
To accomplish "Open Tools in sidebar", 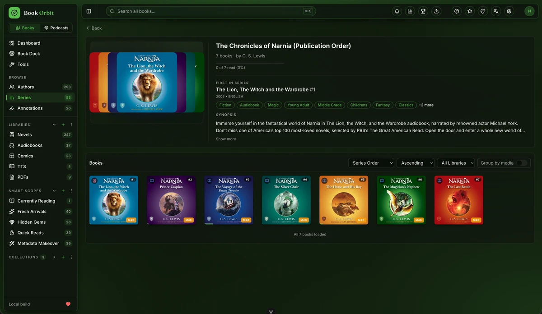I will coord(40,65).
